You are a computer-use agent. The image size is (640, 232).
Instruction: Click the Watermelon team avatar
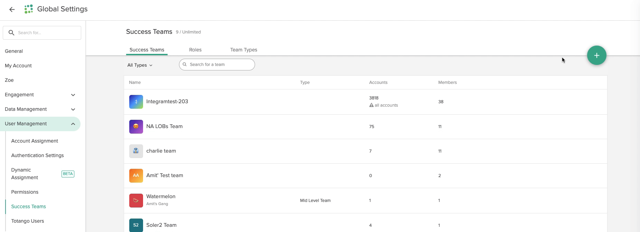(136, 201)
